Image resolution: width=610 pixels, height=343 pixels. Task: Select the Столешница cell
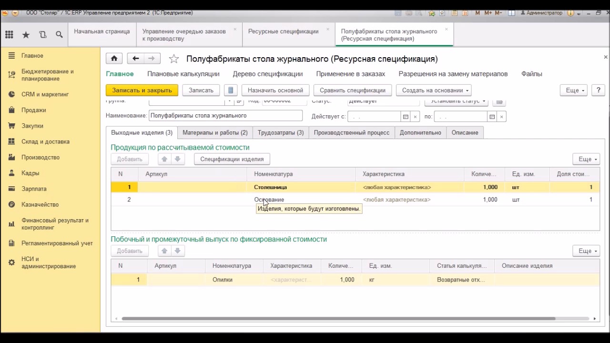301,187
